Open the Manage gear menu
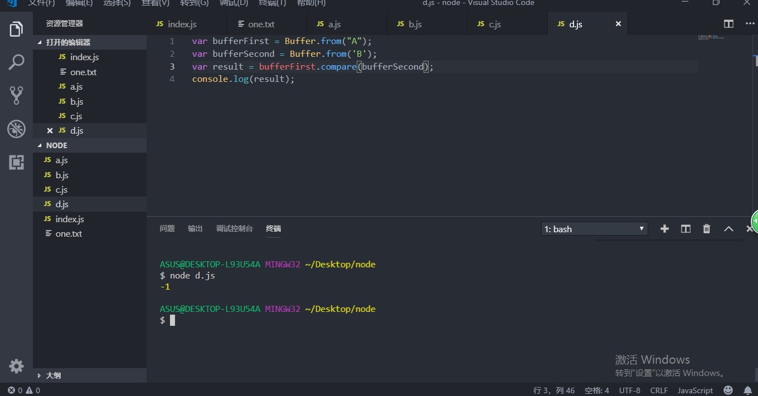The height and width of the screenshot is (396, 758). (16, 366)
